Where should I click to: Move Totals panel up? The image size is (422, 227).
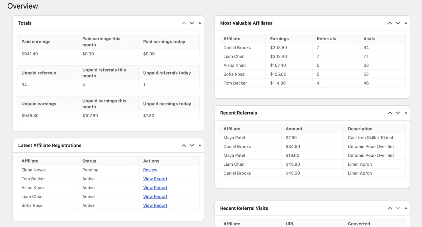(184, 23)
